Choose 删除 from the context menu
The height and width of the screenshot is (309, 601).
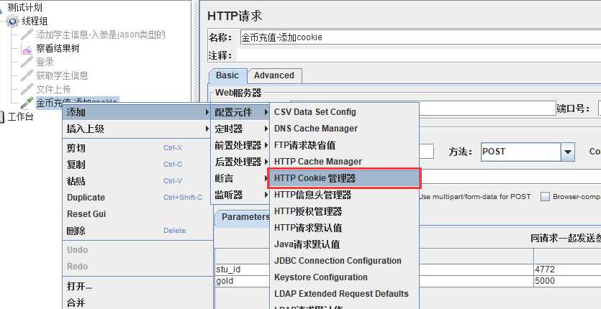[137, 231]
